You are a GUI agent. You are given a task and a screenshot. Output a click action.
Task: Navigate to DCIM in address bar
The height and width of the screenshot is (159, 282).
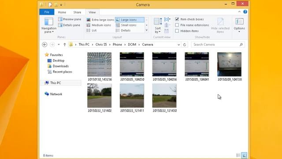pyautogui.click(x=132, y=45)
